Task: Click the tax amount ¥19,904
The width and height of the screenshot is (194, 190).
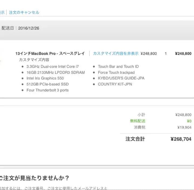Action: click(x=185, y=127)
